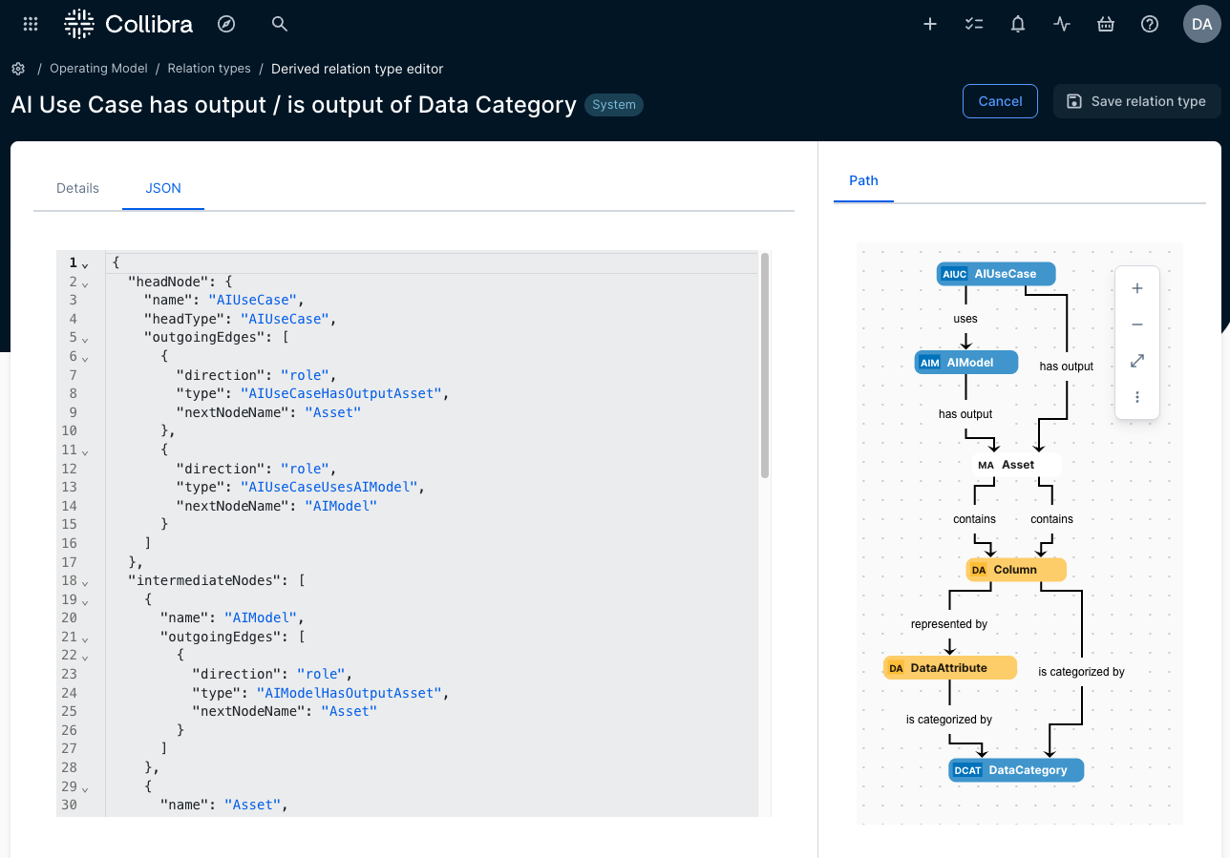This screenshot has height=858, width=1230.
Task: Click the Cancel button
Action: pyautogui.click(x=1000, y=101)
